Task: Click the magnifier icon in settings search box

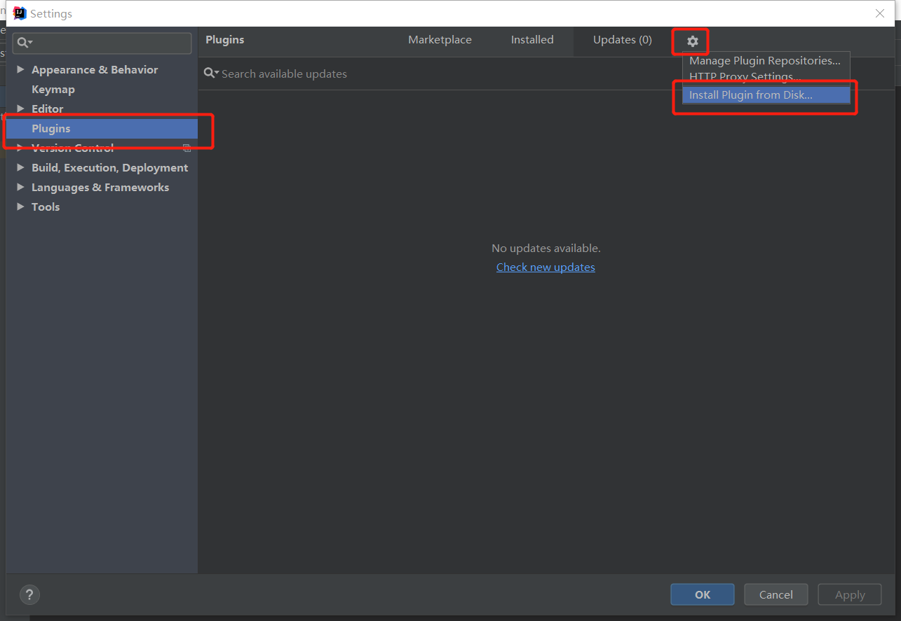Action: [23, 43]
